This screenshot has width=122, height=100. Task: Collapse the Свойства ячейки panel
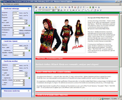[29, 61]
